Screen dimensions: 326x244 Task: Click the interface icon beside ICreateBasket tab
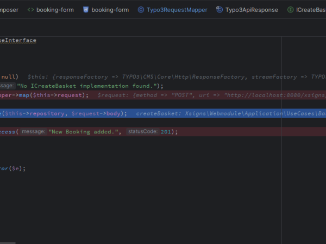tap(291, 10)
